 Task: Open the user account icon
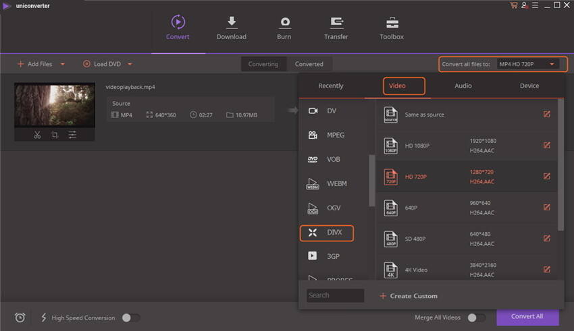(x=524, y=5)
